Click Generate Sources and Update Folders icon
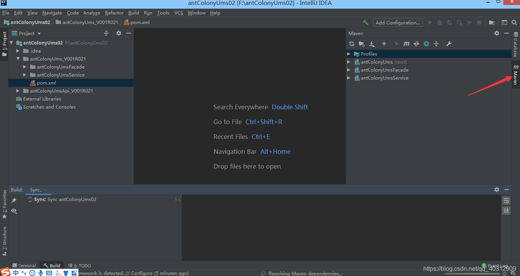520x276 pixels. [362, 44]
